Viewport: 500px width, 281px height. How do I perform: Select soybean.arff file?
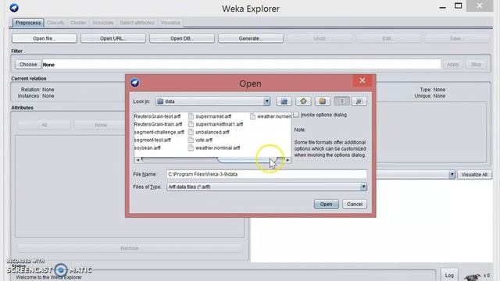[148, 148]
